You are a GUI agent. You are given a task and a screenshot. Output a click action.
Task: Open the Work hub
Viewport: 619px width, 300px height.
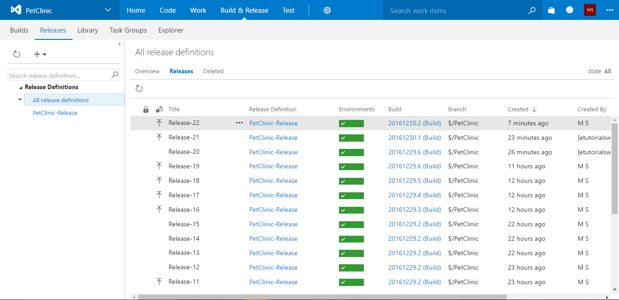click(198, 10)
